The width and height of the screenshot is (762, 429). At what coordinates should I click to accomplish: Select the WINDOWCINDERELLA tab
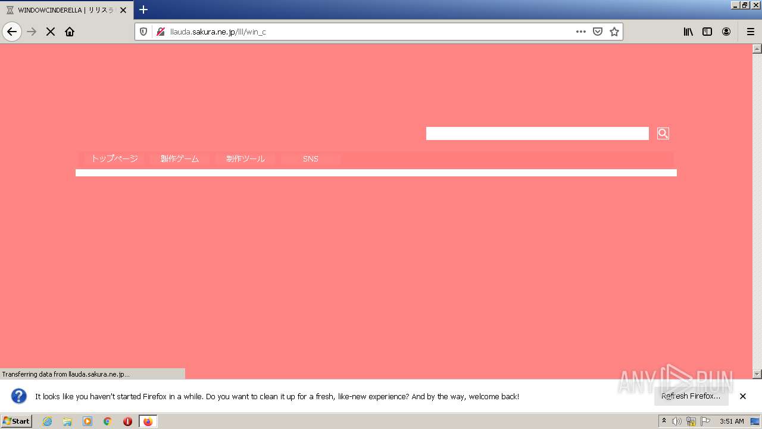pyautogui.click(x=65, y=10)
